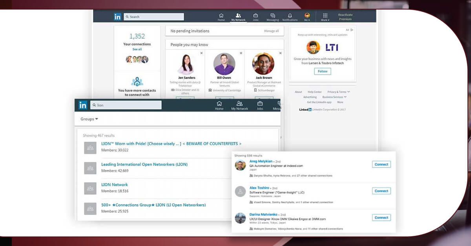Click the 'Showing 598 results' text

click(248, 156)
